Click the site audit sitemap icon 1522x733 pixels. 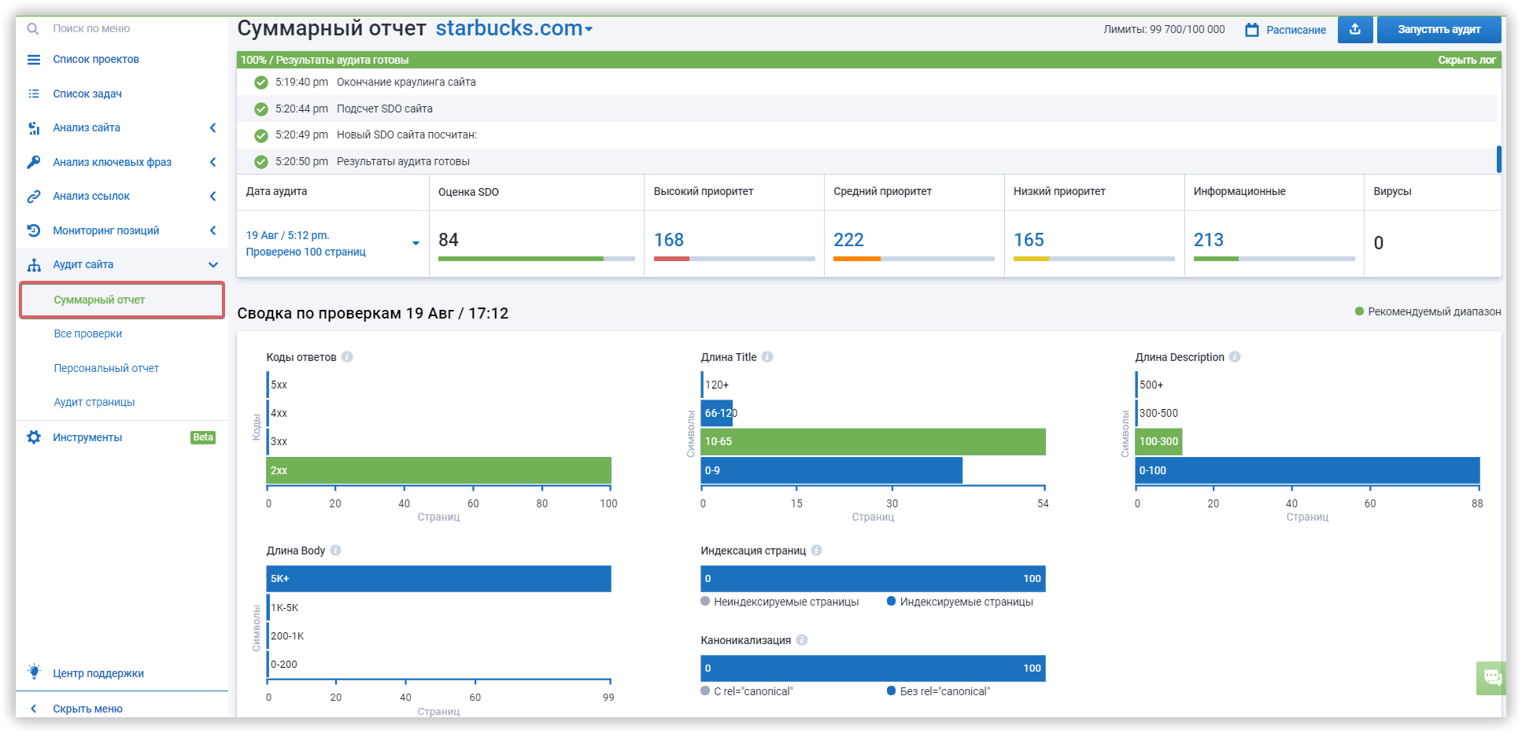[x=34, y=265]
